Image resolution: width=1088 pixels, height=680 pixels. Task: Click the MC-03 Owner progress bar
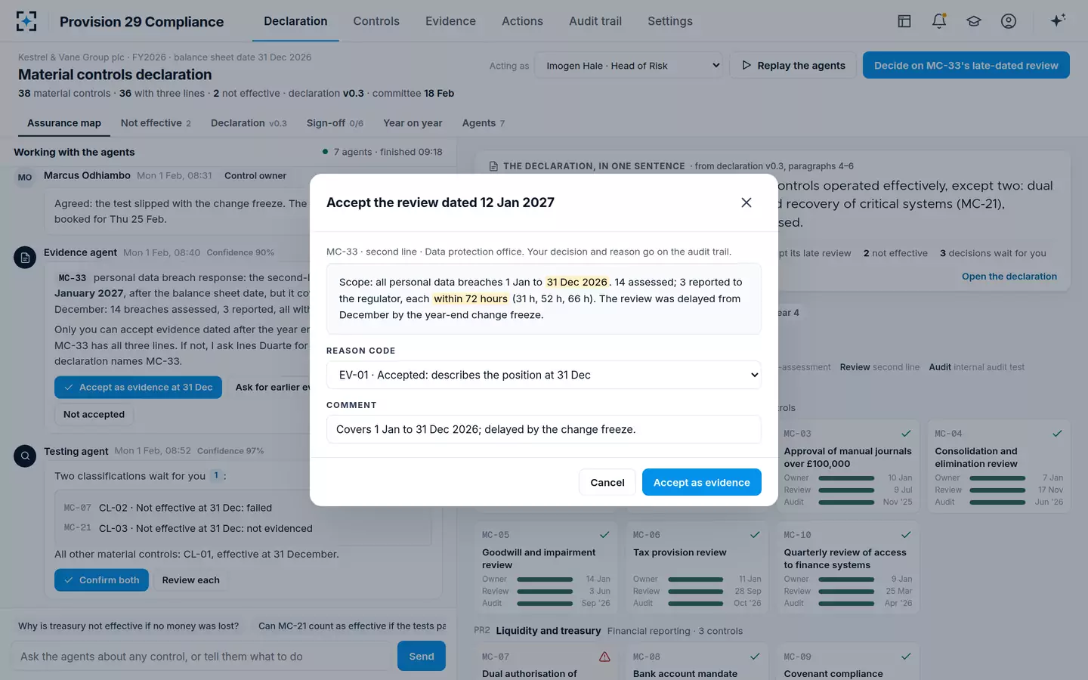pyautogui.click(x=846, y=478)
